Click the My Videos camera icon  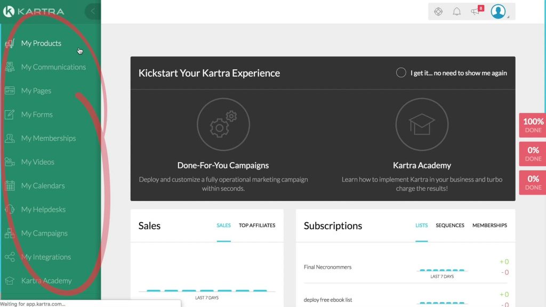click(10, 162)
